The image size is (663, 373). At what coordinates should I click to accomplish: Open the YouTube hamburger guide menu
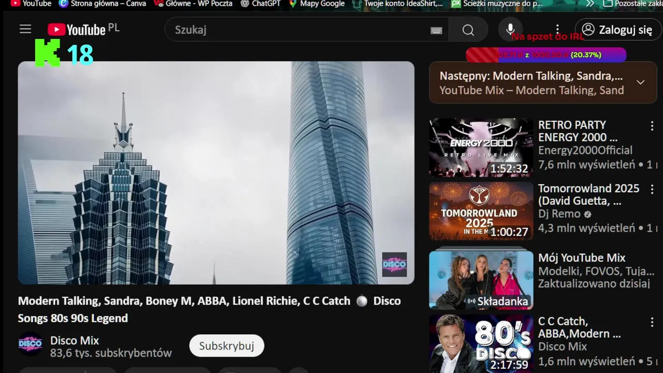coord(25,30)
